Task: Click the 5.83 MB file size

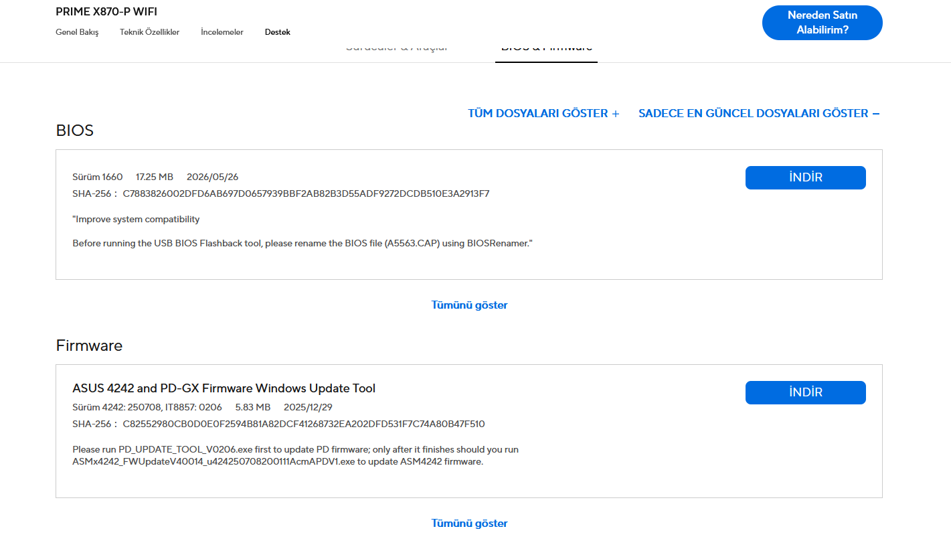Action: tap(253, 407)
